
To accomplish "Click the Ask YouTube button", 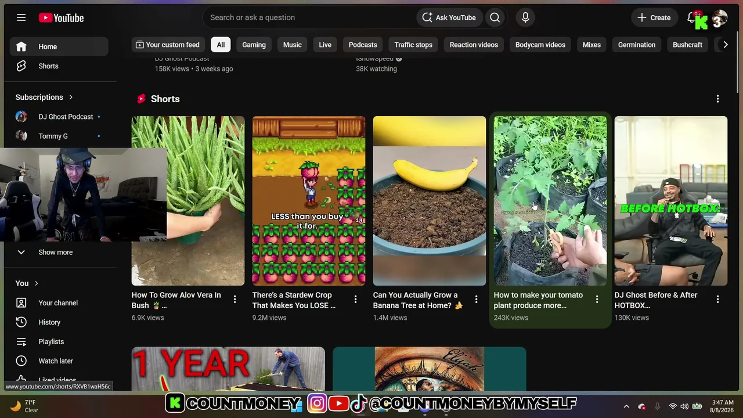I will (x=449, y=17).
